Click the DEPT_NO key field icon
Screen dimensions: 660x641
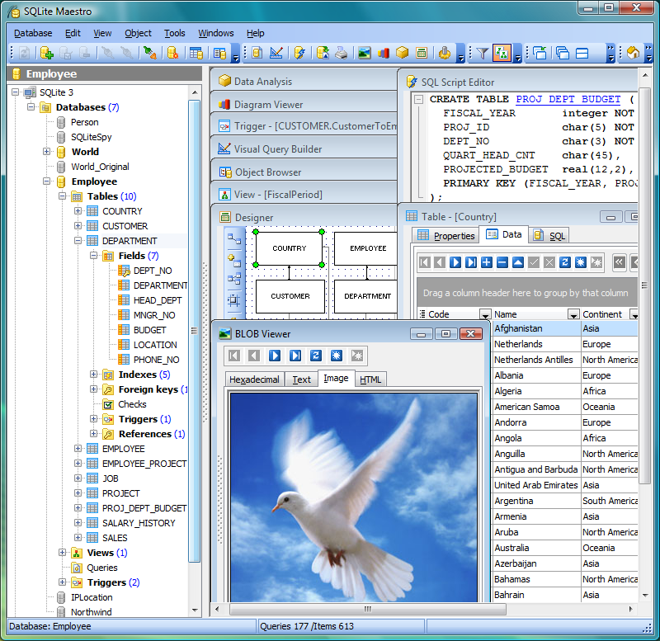coord(124,271)
